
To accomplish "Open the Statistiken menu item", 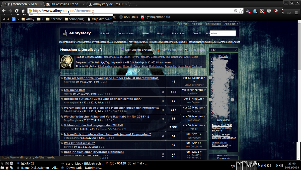I will point(178,33).
